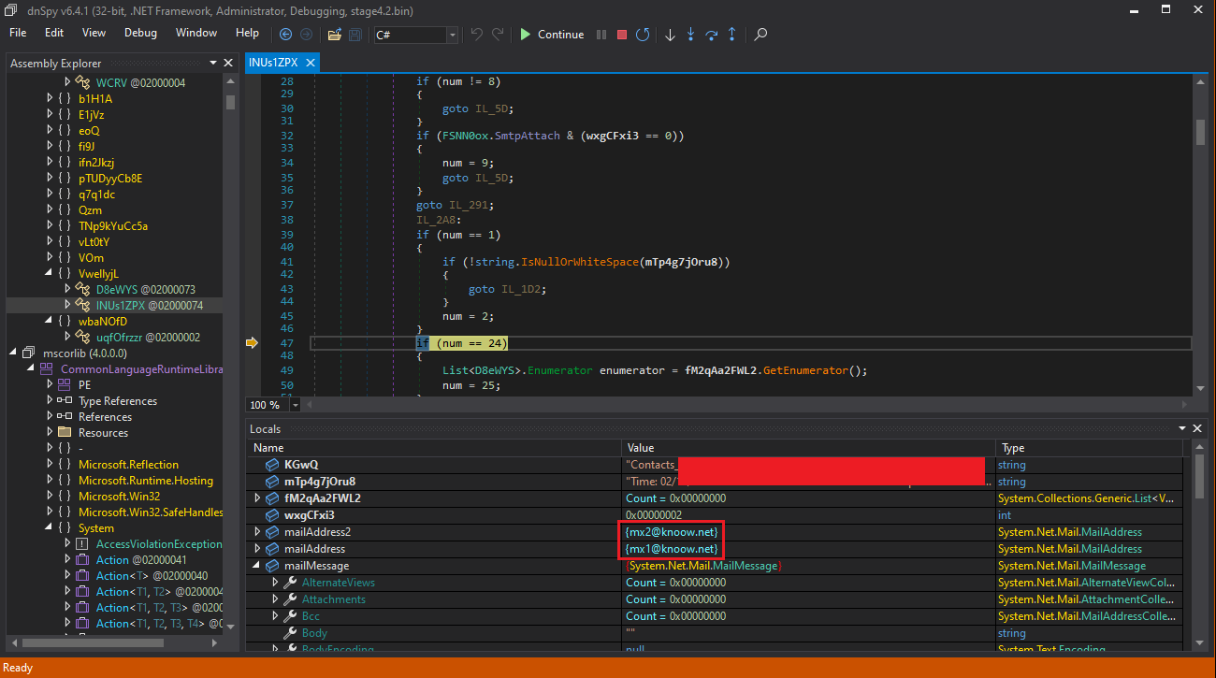Click the KGwQ variable icon in Locals
This screenshot has height=678, width=1216.
point(272,464)
